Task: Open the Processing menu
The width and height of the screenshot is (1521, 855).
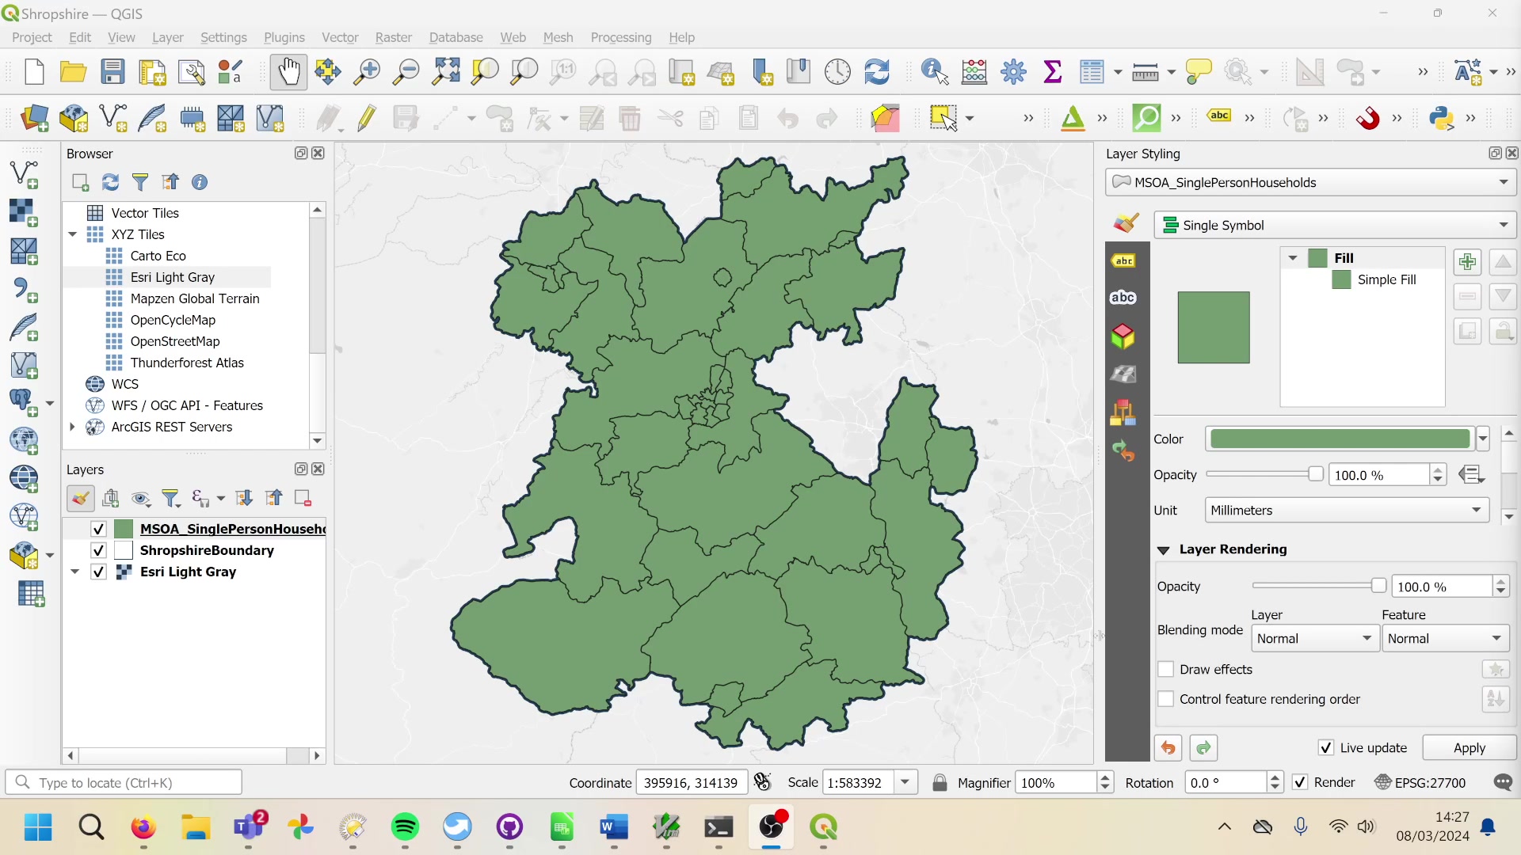Action: pos(620,37)
